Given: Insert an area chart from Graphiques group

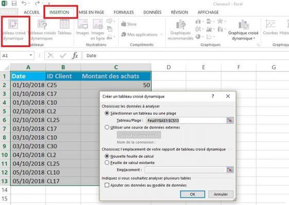Looking at the screenshot, I should click(209, 29).
